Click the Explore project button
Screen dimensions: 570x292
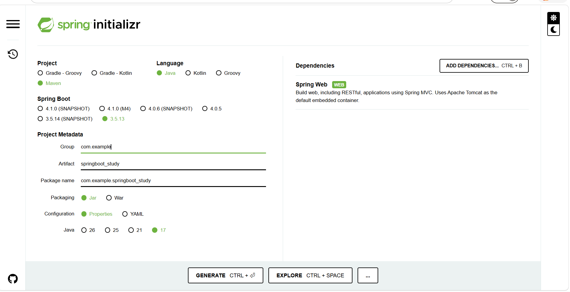click(x=310, y=275)
